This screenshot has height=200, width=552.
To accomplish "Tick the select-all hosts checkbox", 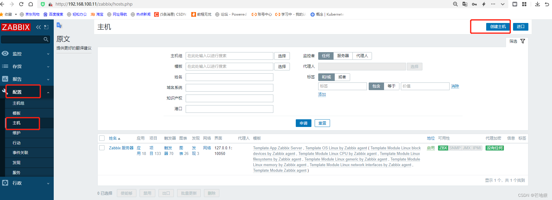I will (x=102, y=138).
